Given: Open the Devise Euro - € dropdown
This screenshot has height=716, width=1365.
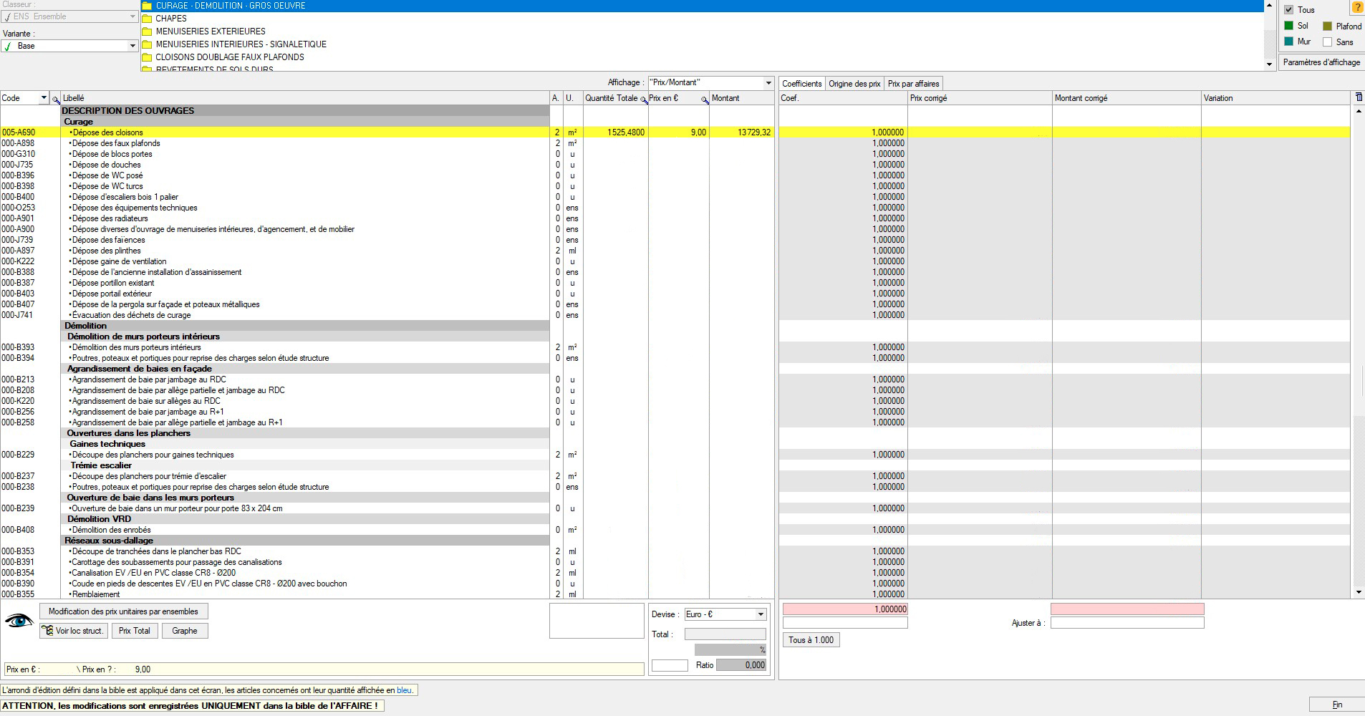Looking at the screenshot, I should pyautogui.click(x=761, y=614).
